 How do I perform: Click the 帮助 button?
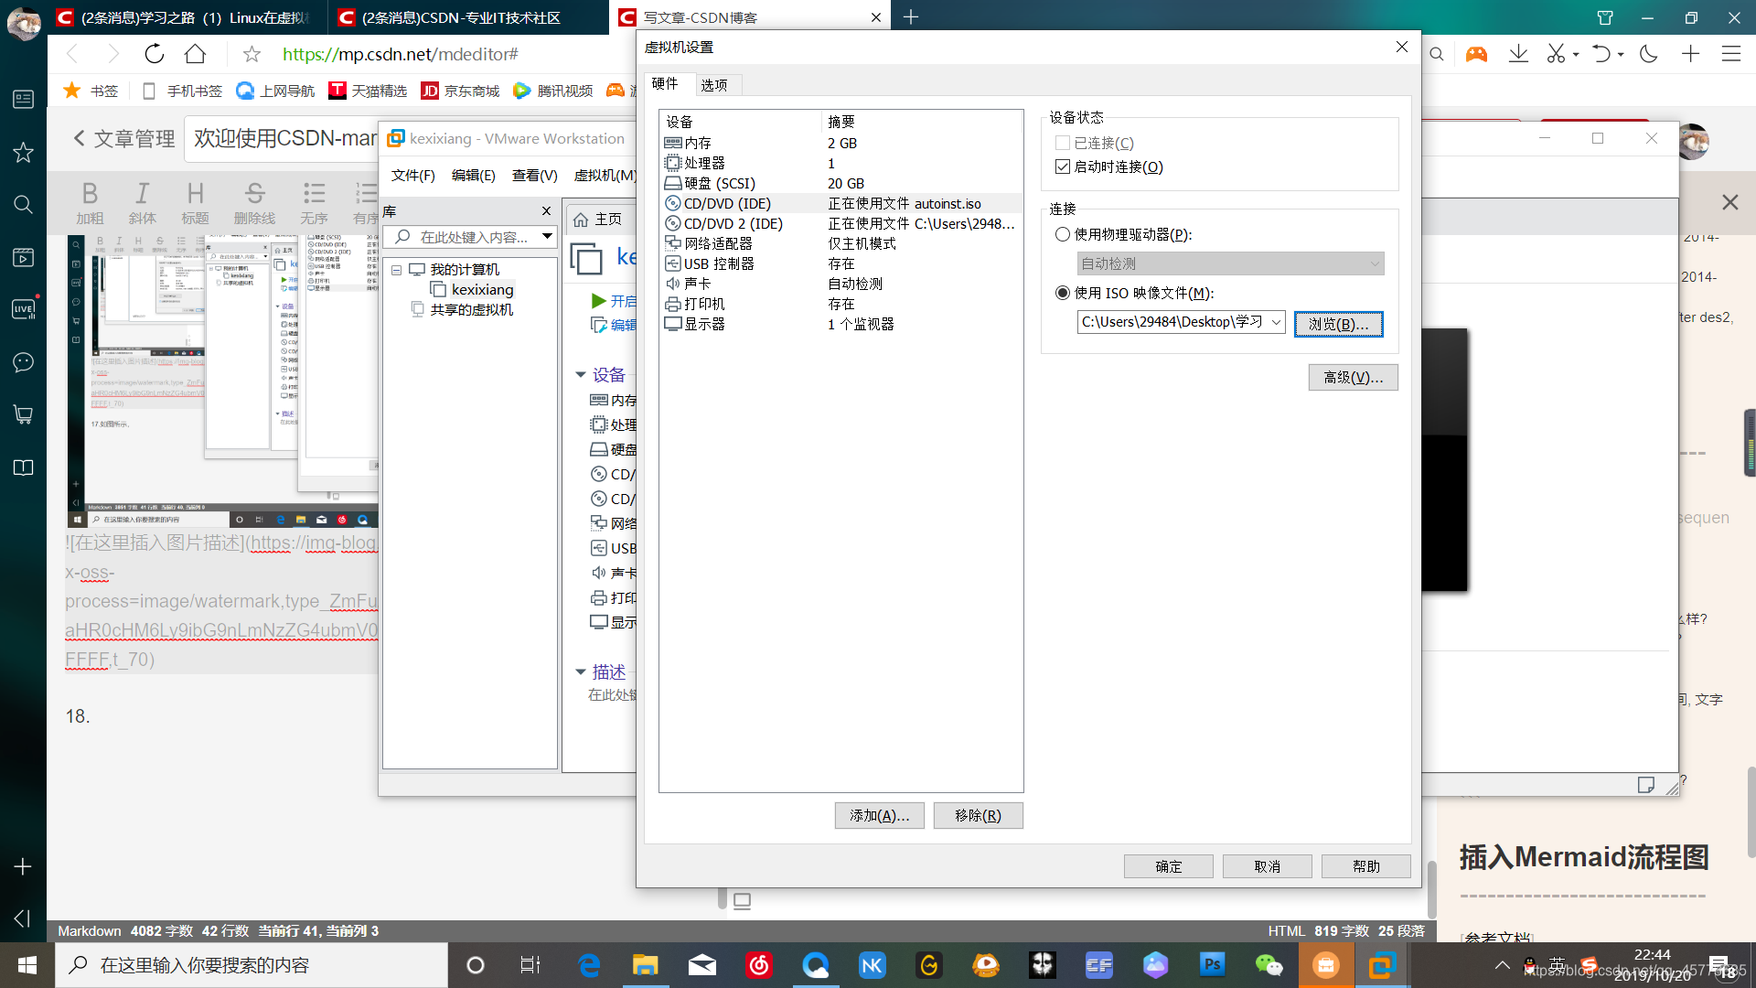click(1365, 866)
